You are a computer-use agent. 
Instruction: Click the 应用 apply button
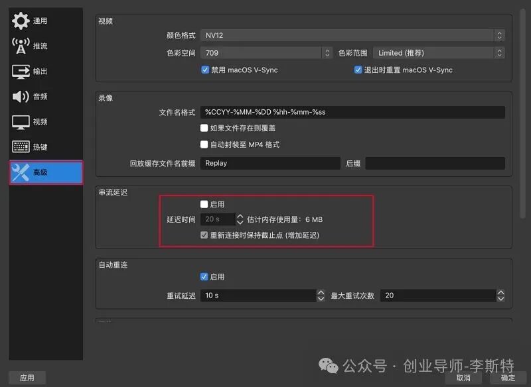click(x=27, y=377)
